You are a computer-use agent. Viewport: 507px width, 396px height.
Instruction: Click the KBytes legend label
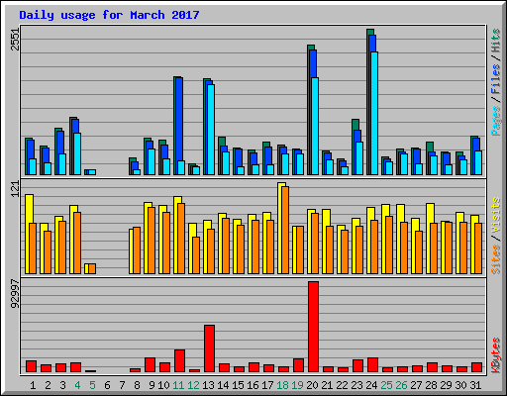(x=496, y=355)
